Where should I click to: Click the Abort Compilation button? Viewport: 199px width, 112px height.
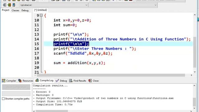click(16, 87)
